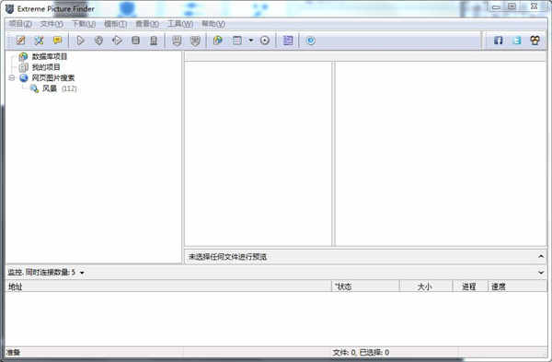Click the first shield-shaped toolbar icon

[177, 41]
